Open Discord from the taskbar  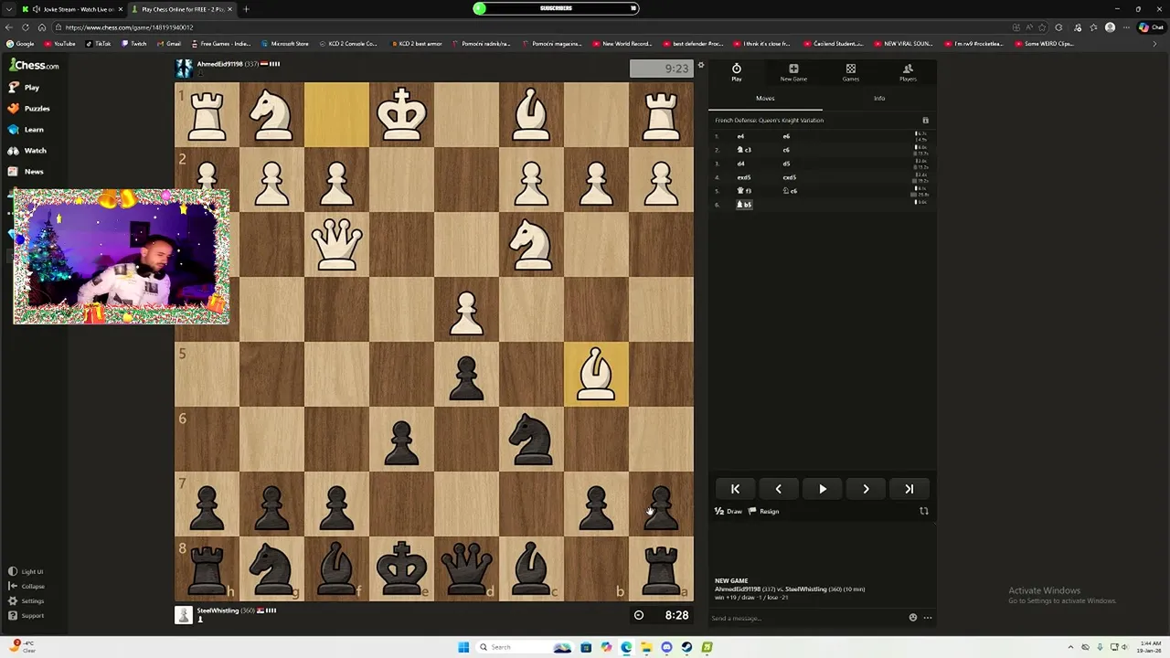[x=666, y=647]
